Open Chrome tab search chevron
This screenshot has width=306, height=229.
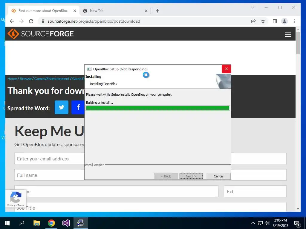coord(252,7)
